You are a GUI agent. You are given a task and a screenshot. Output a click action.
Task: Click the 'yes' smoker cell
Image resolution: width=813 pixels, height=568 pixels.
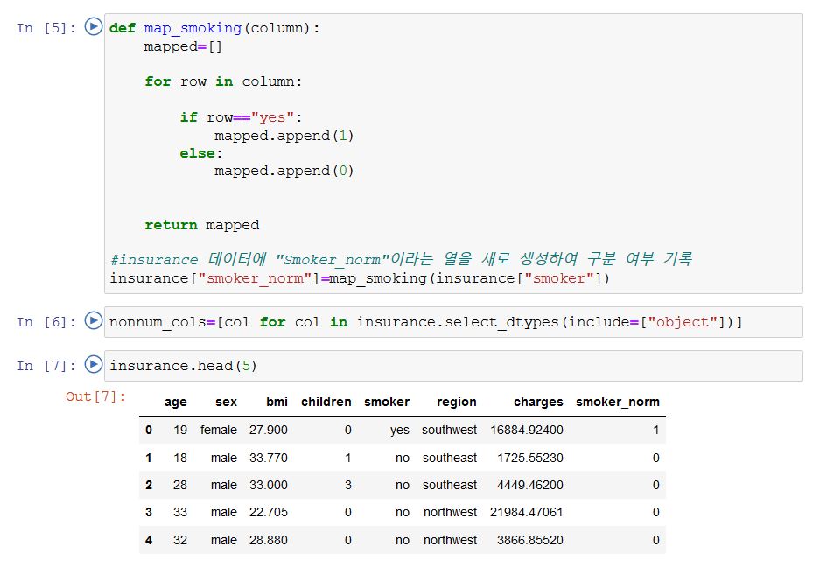[x=400, y=430]
